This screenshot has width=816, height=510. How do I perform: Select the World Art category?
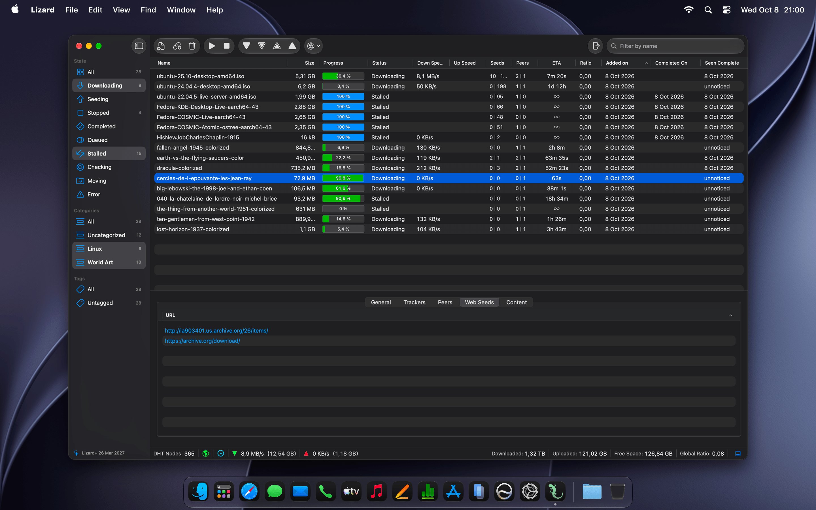(109, 262)
